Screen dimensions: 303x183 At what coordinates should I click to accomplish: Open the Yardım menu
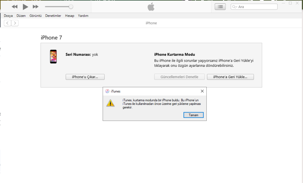[x=83, y=16]
